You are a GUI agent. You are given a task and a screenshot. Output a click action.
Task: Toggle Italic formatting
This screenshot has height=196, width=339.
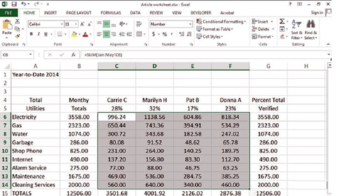point(38,34)
